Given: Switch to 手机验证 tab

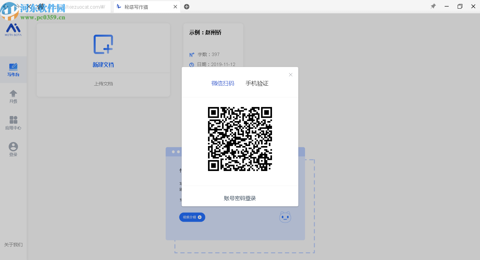Looking at the screenshot, I should pyautogui.click(x=257, y=83).
